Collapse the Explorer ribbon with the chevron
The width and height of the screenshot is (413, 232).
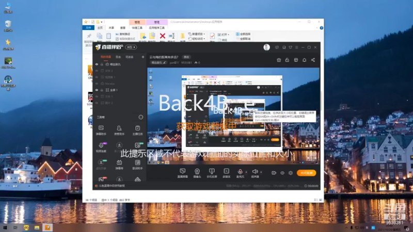[x=317, y=28]
